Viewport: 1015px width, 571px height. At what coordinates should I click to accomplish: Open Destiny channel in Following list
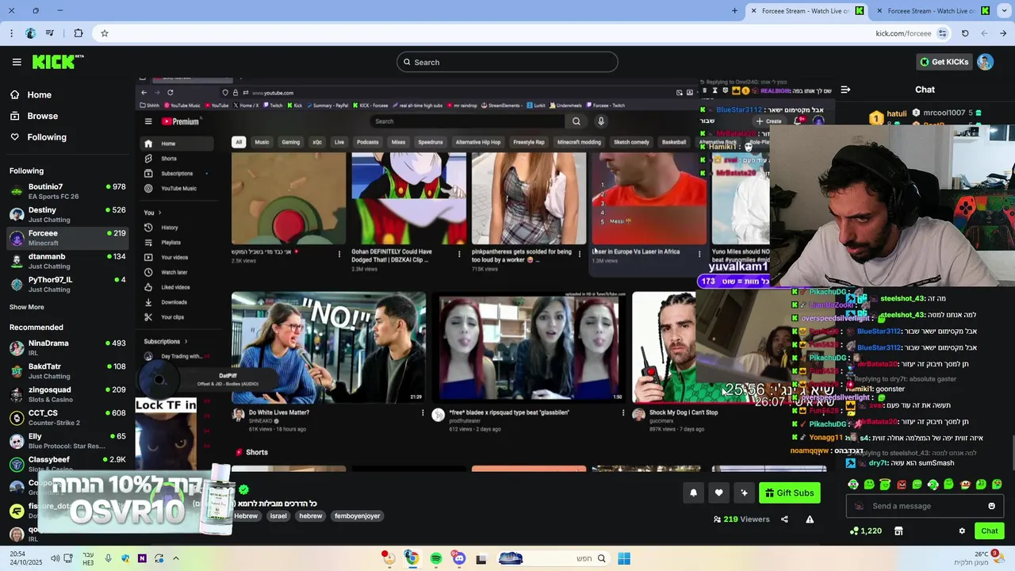67,214
